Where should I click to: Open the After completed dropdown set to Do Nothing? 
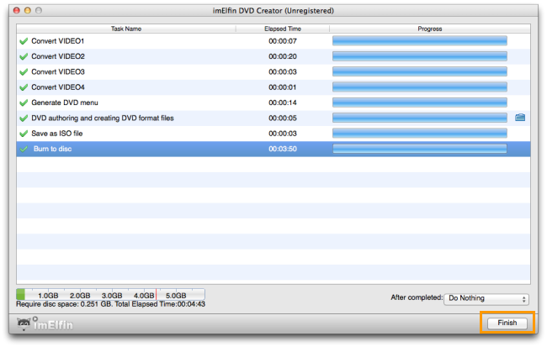[486, 298]
